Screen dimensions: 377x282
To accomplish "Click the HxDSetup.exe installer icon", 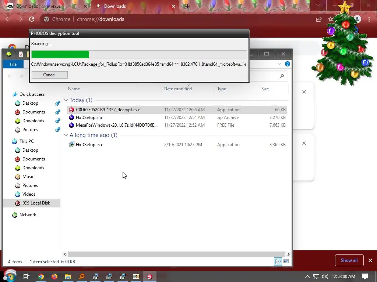I will pyautogui.click(x=71, y=145).
